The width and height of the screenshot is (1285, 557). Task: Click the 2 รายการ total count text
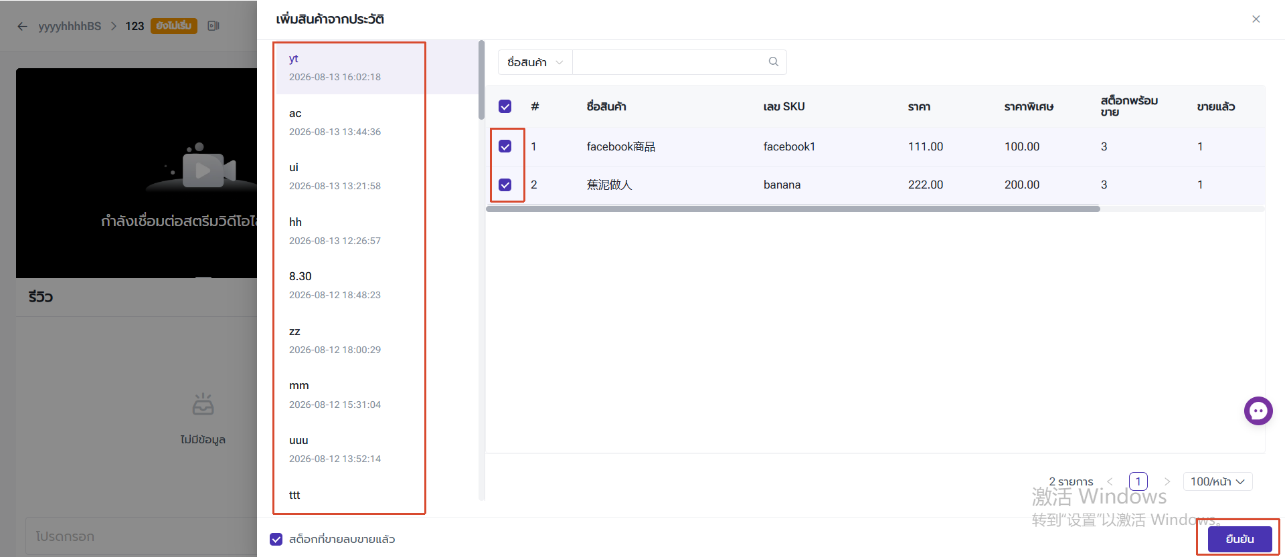(1071, 481)
